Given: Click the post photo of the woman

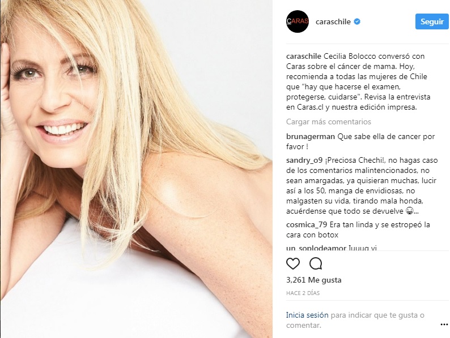Looking at the screenshot, I should (x=137, y=169).
